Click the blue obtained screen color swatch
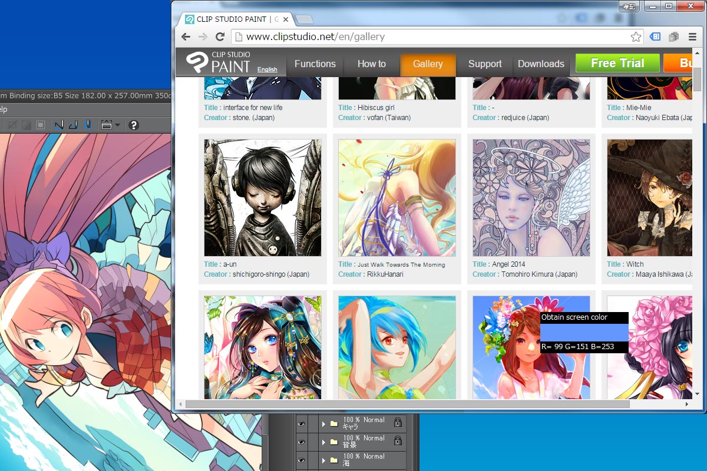This screenshot has width=707, height=471. tap(584, 332)
